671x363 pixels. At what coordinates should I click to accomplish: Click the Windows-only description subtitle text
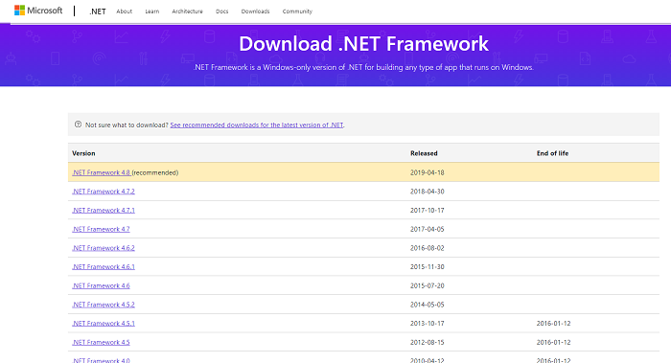[363, 67]
